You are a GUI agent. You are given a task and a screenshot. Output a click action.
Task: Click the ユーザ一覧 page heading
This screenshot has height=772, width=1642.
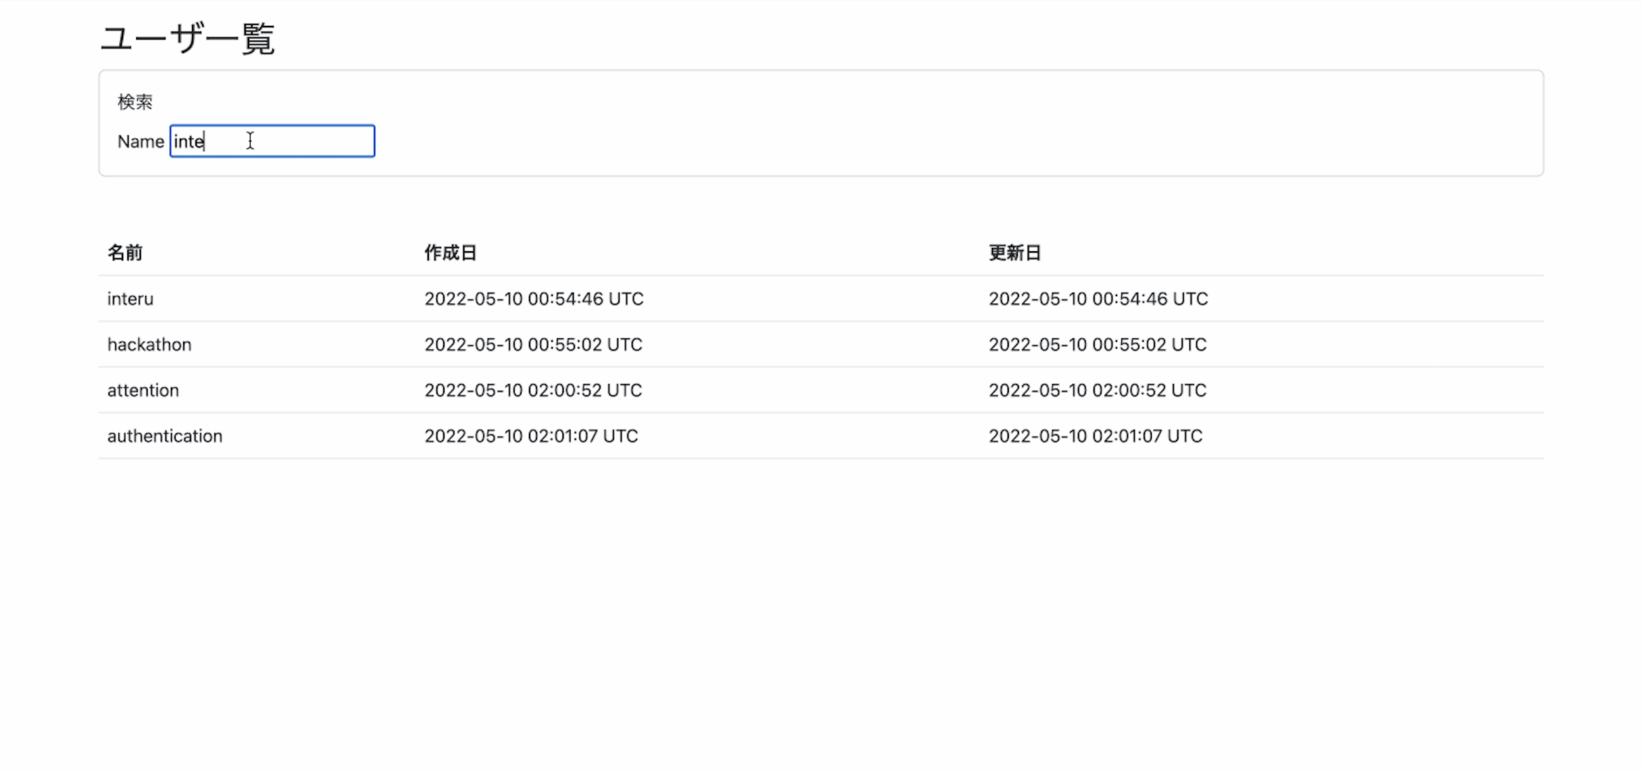click(x=187, y=38)
